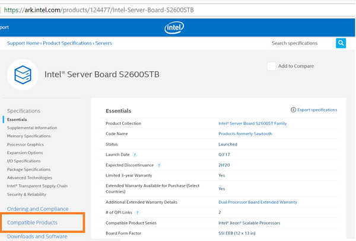Click the blue search magnifier button
356x241 pixels.
pyautogui.click(x=341, y=43)
